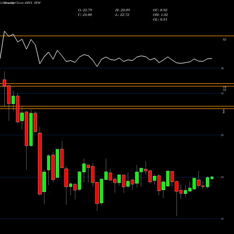This screenshot has width=234, height=234.
Task: Select the open value 'O: 22.79'
Action: click(85, 10)
